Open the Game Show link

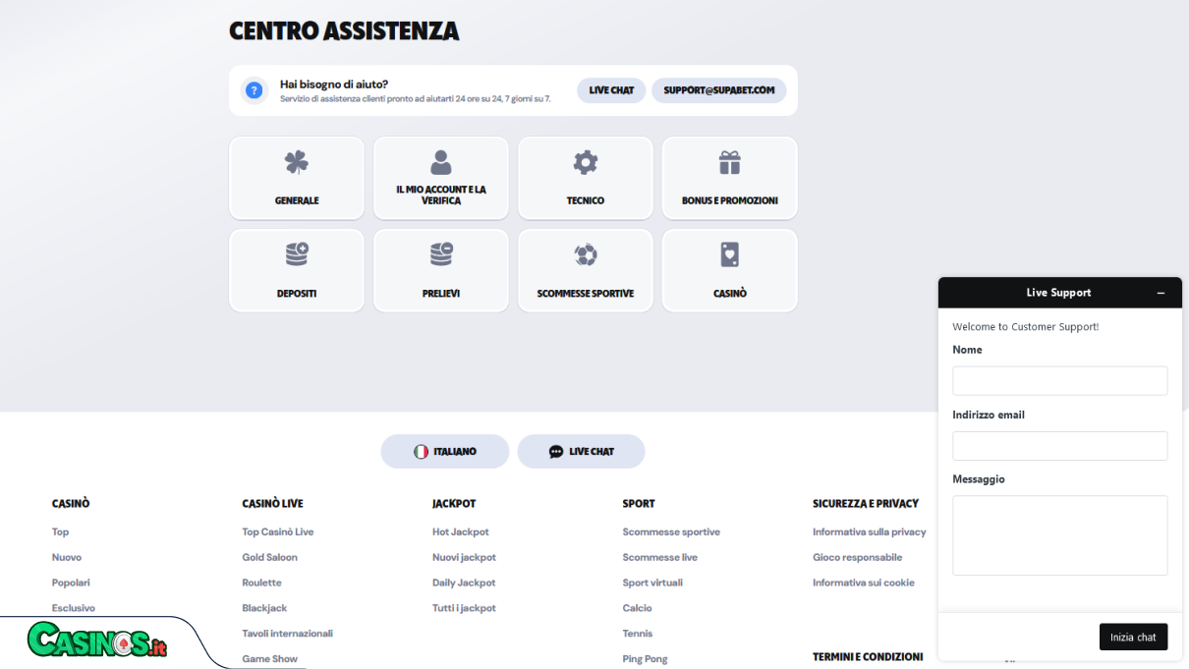[269, 659]
